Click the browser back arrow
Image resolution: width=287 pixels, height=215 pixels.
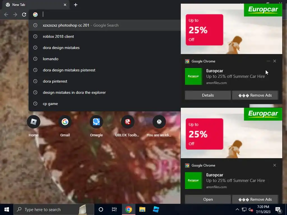click(6, 15)
